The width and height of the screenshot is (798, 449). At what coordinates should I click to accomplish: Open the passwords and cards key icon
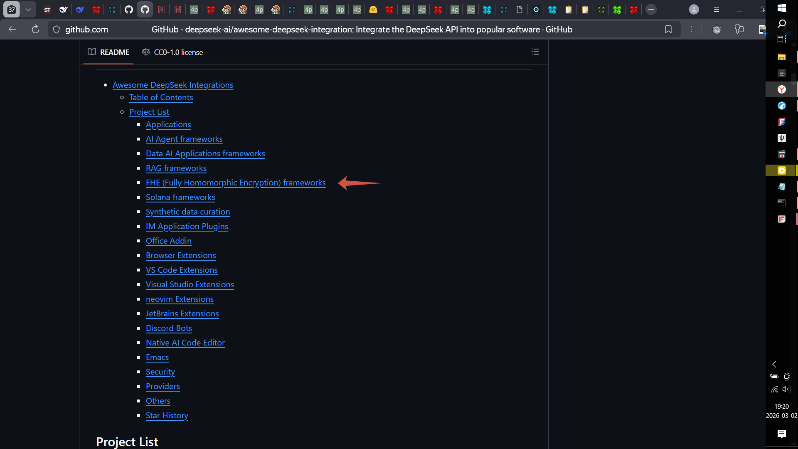tap(739, 30)
